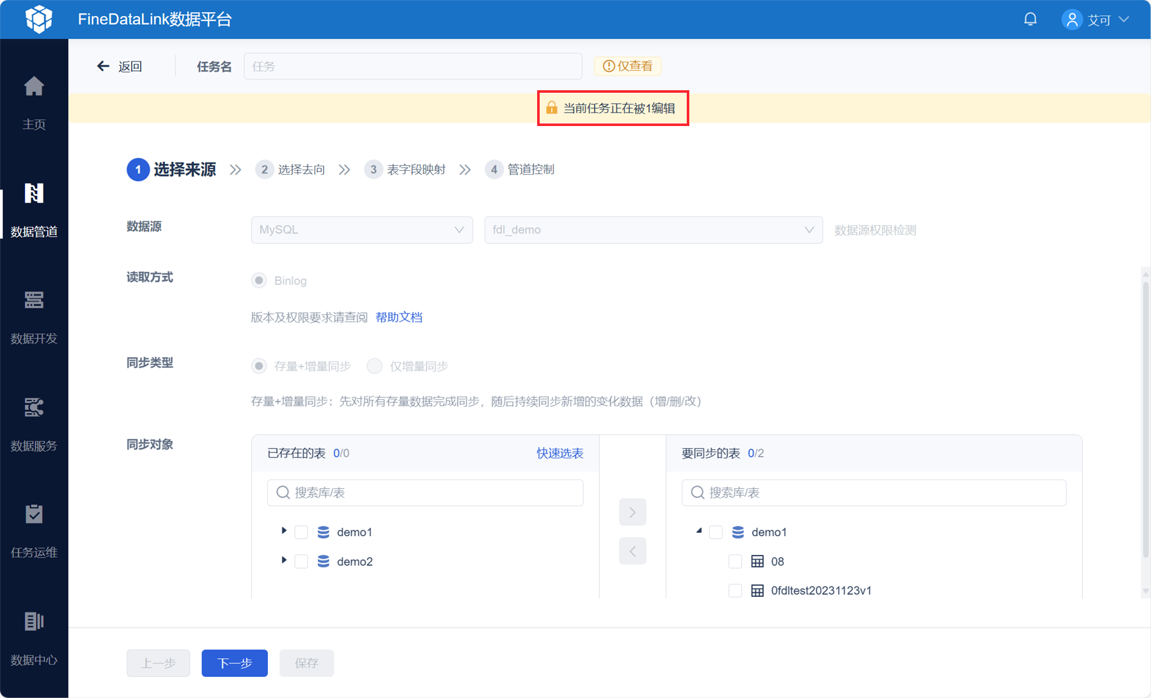This screenshot has width=1151, height=698.
Task: Click search icon in 已存在的表 panel
Action: pos(283,493)
